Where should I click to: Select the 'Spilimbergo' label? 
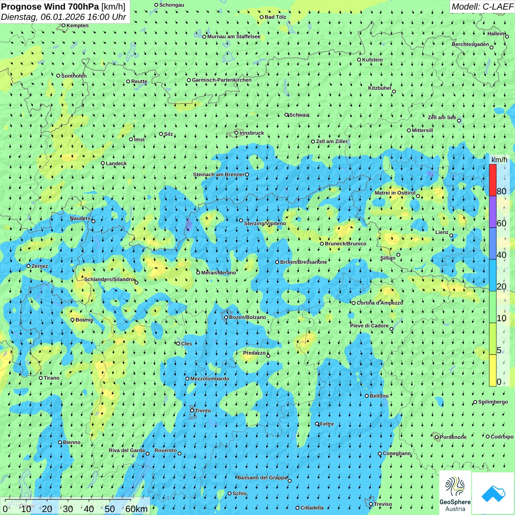coord(493,402)
